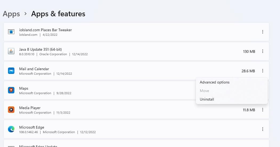Toggle the Mail and Calendar three-dot menu

[x=262, y=71]
